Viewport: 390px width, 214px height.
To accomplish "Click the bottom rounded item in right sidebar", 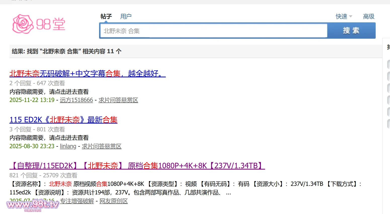I will point(388,124).
